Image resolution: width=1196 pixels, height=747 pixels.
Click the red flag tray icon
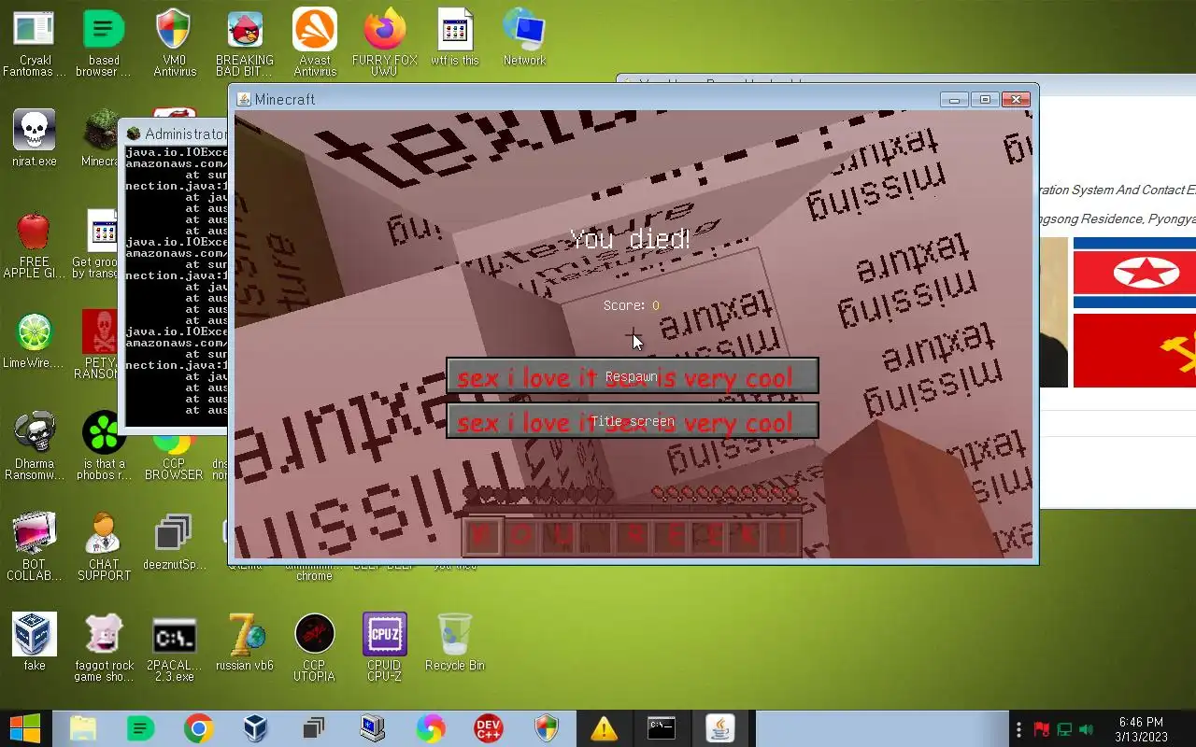[x=1042, y=729]
